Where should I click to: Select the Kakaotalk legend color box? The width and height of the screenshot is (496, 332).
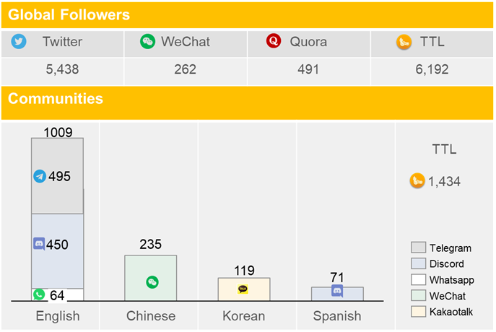pos(418,312)
